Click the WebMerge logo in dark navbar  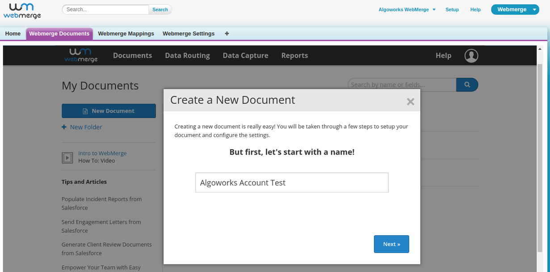click(x=81, y=55)
